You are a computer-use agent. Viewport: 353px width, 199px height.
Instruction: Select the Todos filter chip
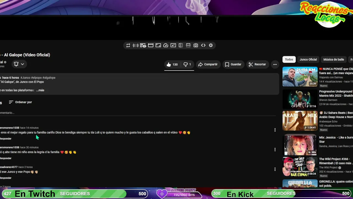(289, 59)
